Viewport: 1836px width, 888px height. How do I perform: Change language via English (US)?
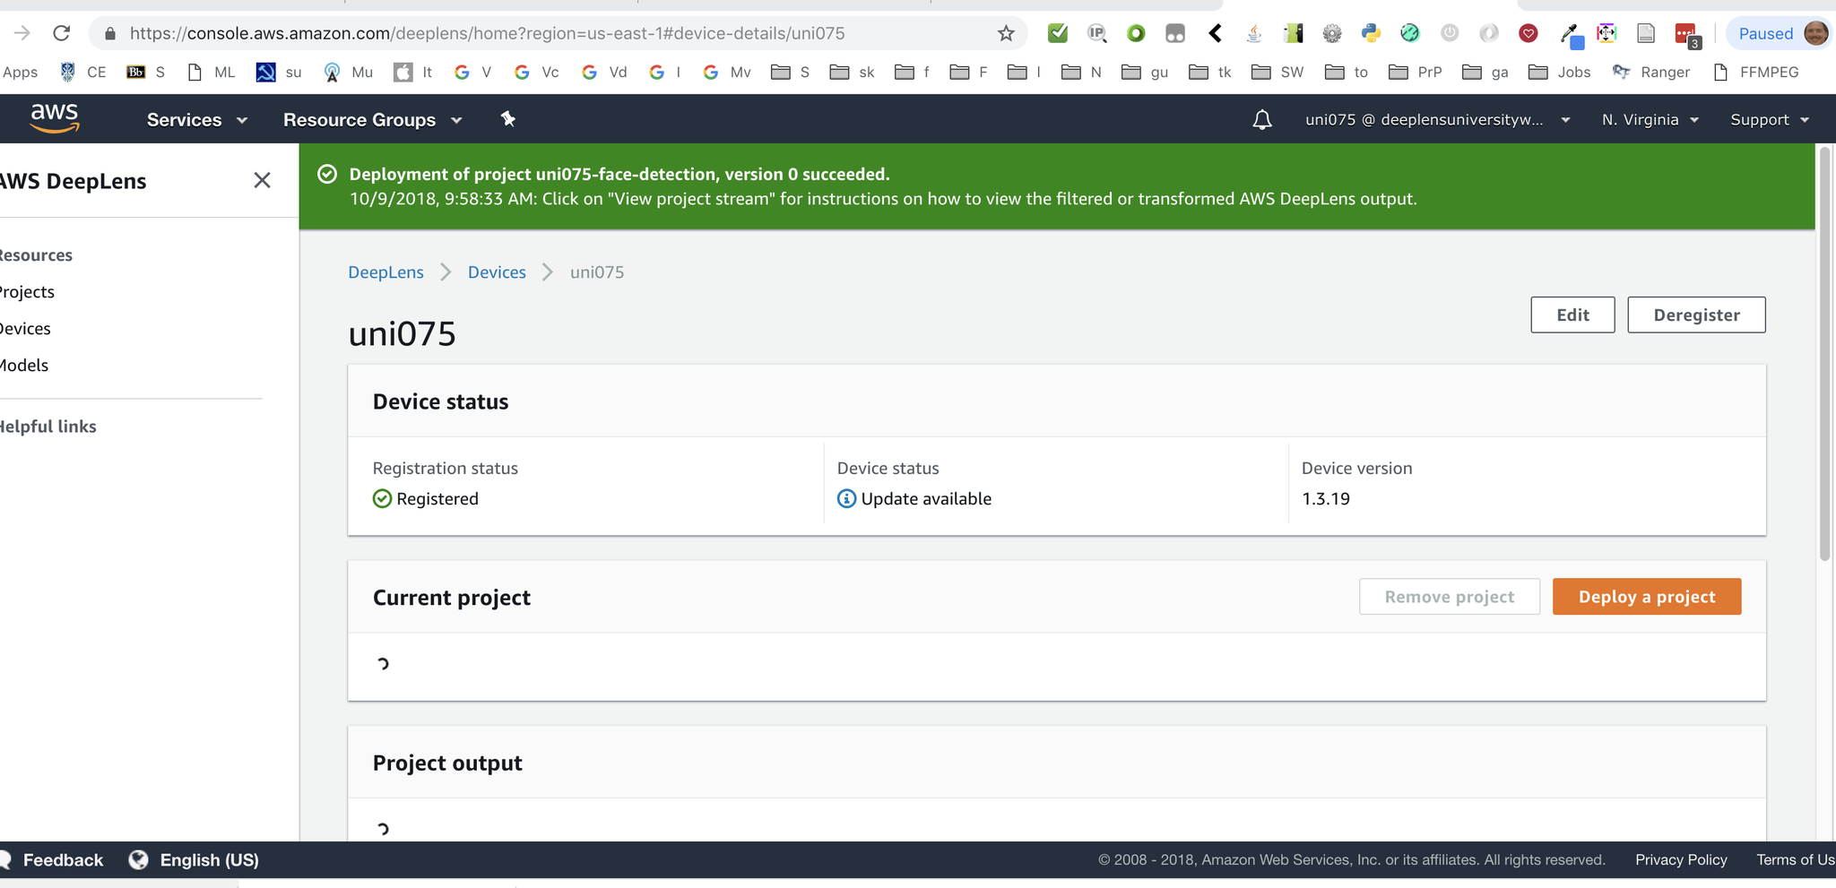click(x=209, y=859)
